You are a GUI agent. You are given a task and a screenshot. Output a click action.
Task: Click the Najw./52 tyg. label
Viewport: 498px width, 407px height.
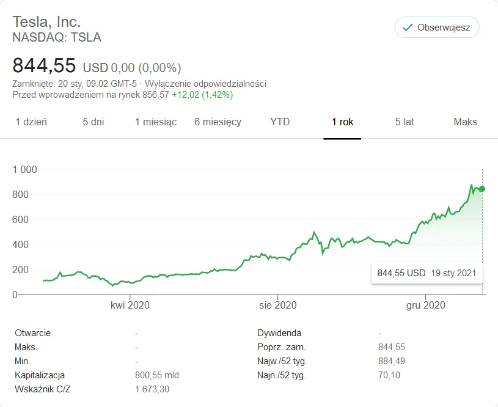[x=282, y=361]
